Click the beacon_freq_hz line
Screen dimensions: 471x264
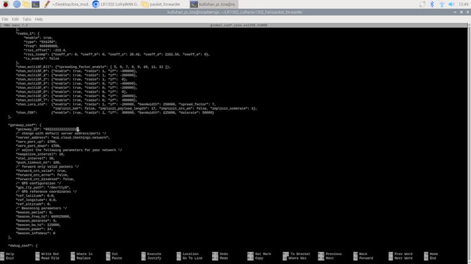pyautogui.click(x=43, y=216)
